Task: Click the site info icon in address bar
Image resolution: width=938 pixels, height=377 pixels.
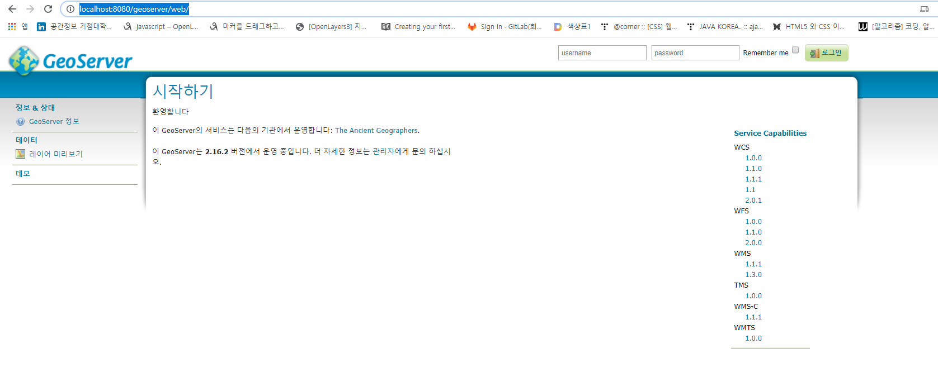Action: [x=70, y=9]
